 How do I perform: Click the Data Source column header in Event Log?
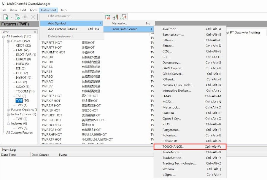tap(44, 155)
